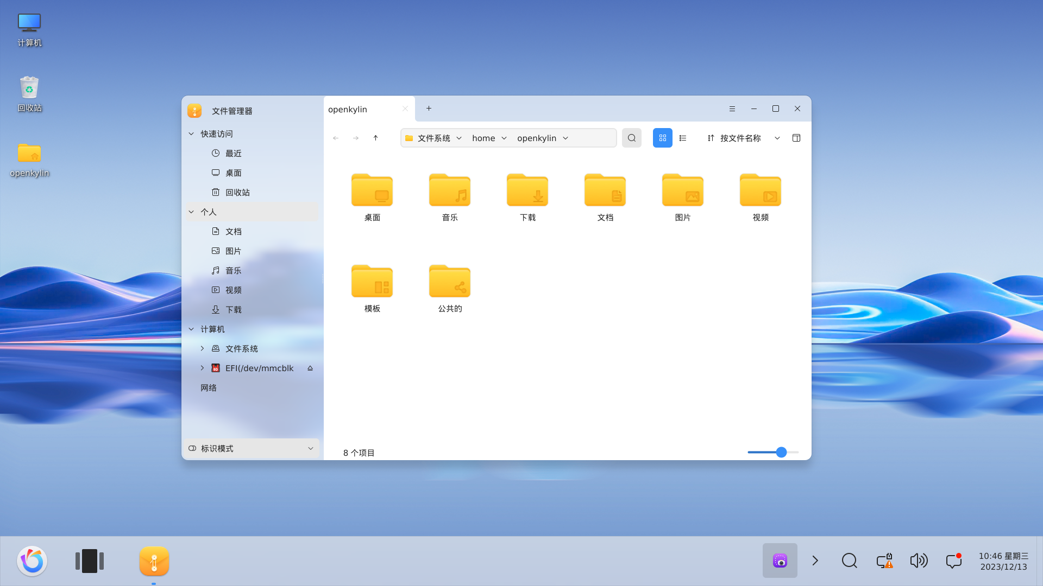Open the hamburger options menu
The height and width of the screenshot is (586, 1043).
point(732,109)
